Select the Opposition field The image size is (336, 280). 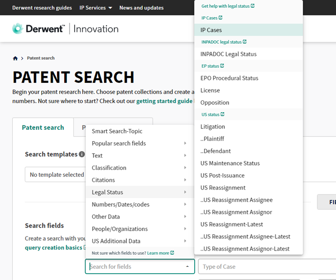click(249, 102)
